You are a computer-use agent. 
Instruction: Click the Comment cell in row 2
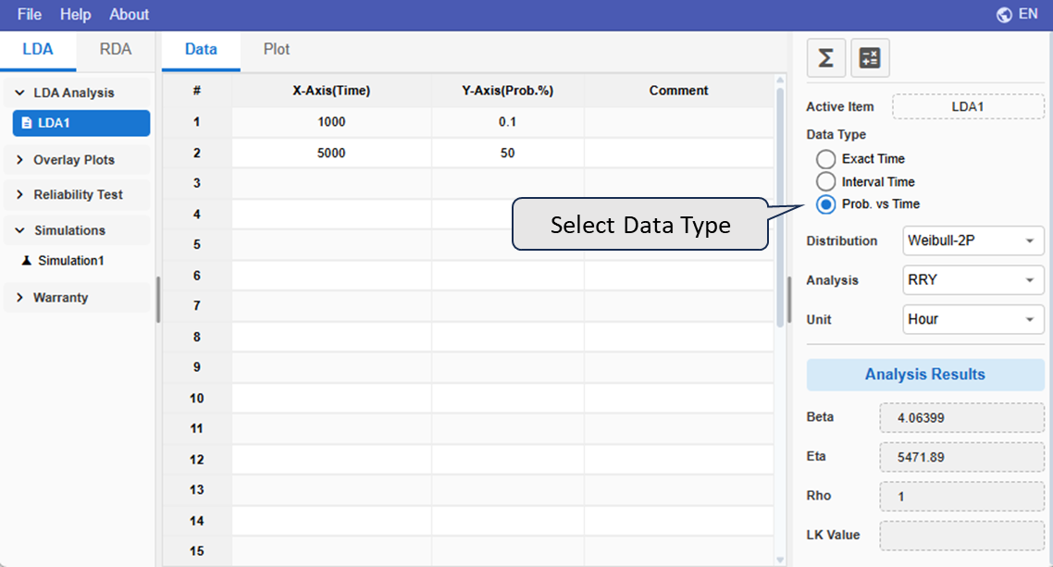click(679, 153)
